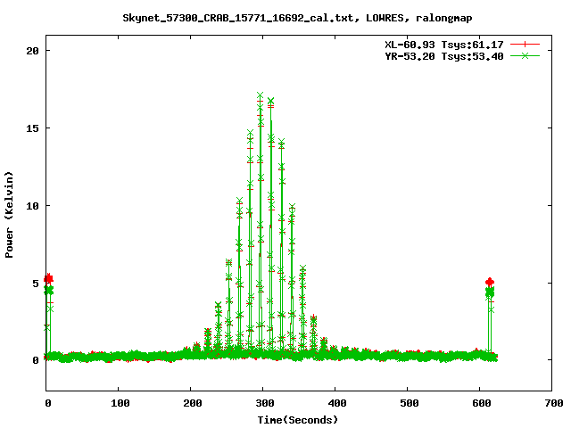571x428 pixels.
Task: Click the red legend line sample
Action: click(525, 45)
